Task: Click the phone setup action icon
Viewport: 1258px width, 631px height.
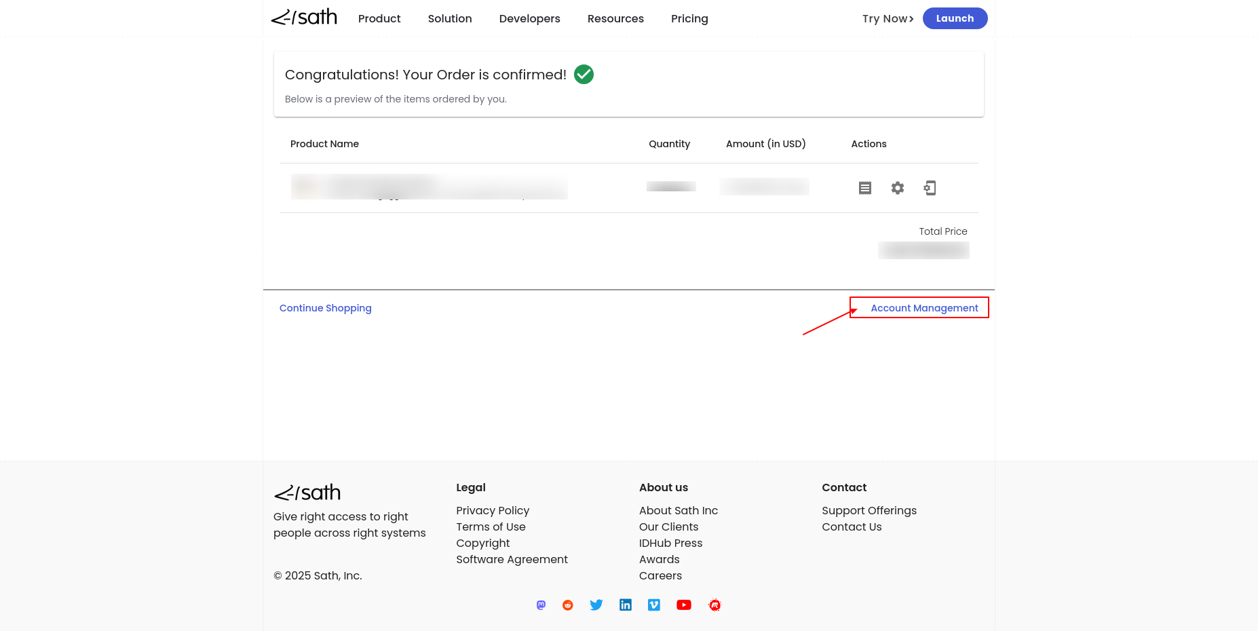Action: (930, 188)
